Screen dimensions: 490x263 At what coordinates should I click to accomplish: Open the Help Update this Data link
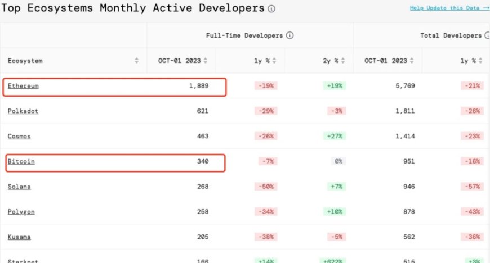tap(449, 8)
